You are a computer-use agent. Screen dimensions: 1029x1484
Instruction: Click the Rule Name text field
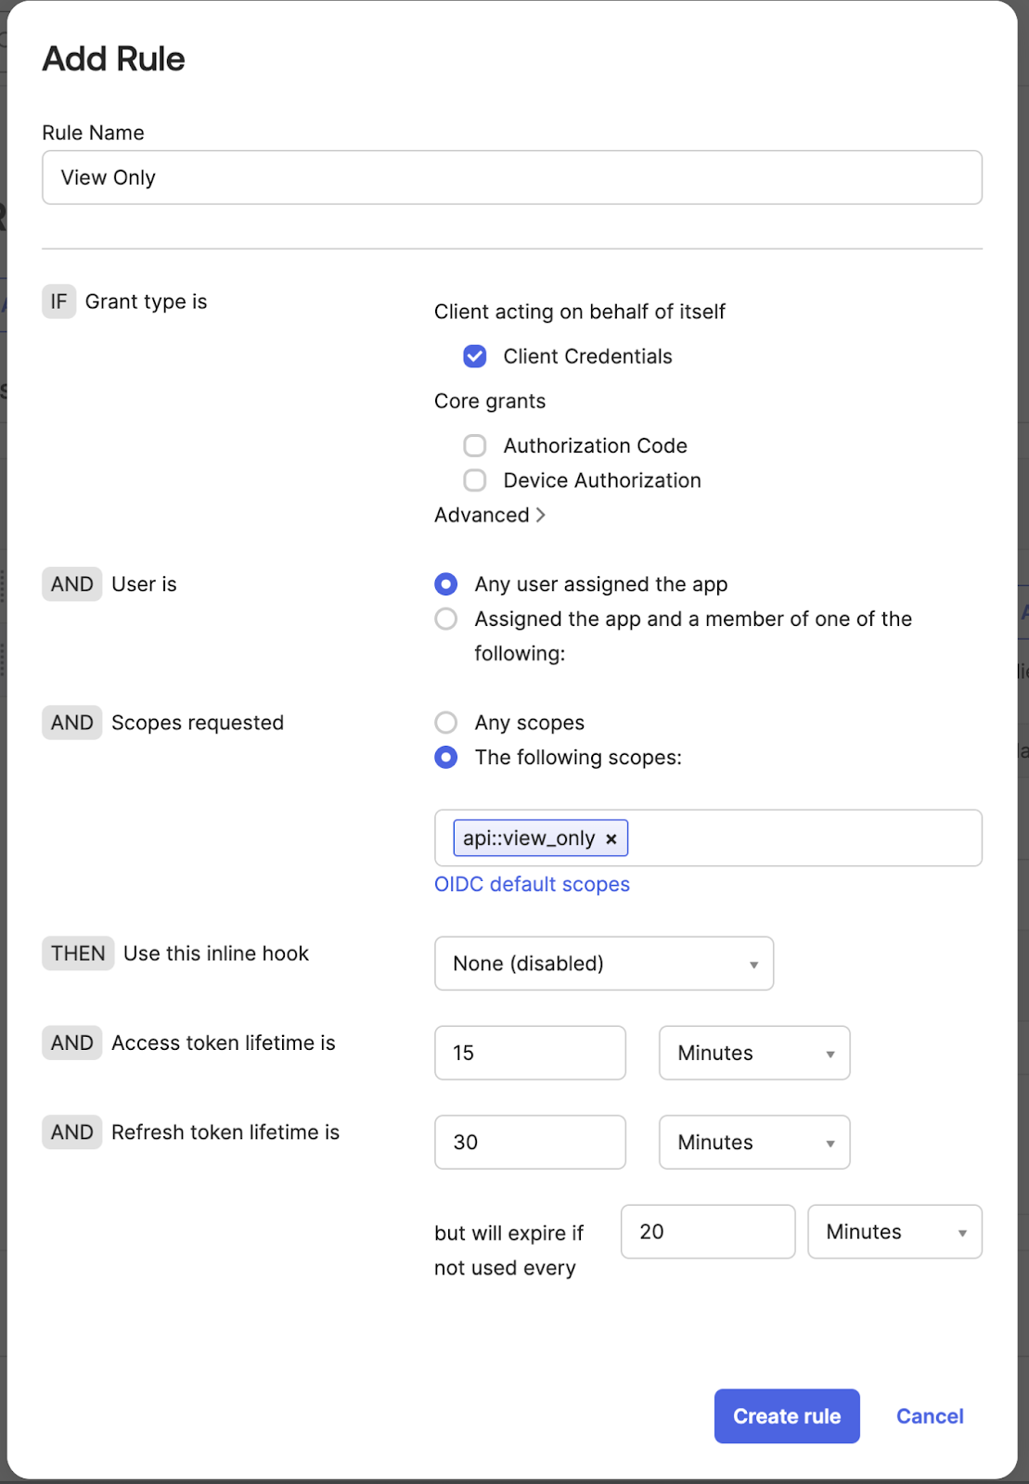[511, 178]
